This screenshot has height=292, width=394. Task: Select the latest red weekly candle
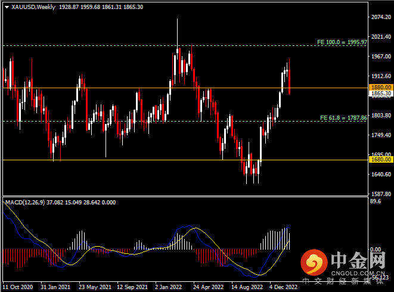coord(290,82)
